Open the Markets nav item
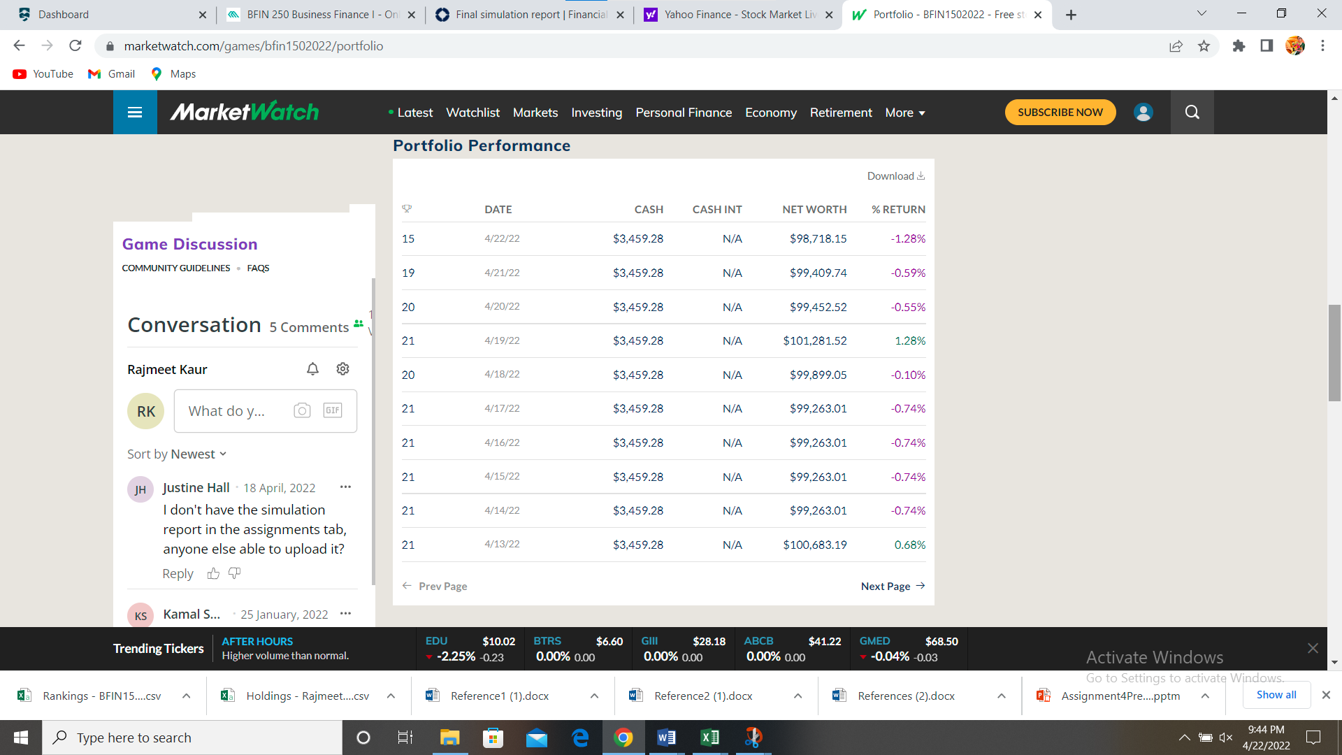 (x=535, y=113)
